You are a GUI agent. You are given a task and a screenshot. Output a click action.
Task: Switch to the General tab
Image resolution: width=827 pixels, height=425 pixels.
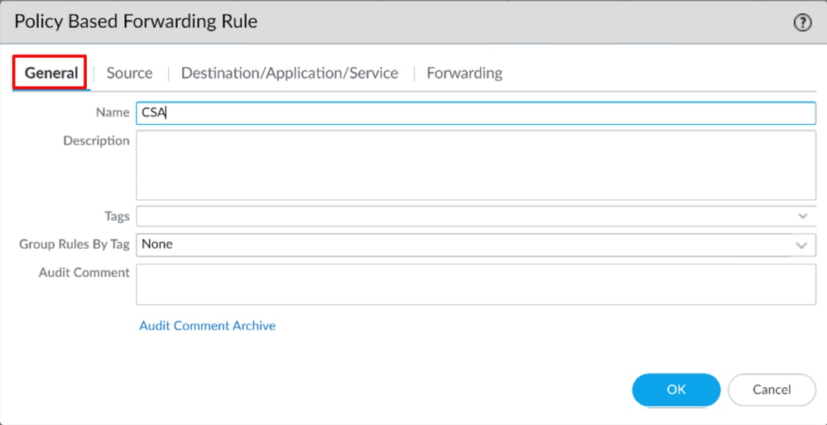[51, 73]
